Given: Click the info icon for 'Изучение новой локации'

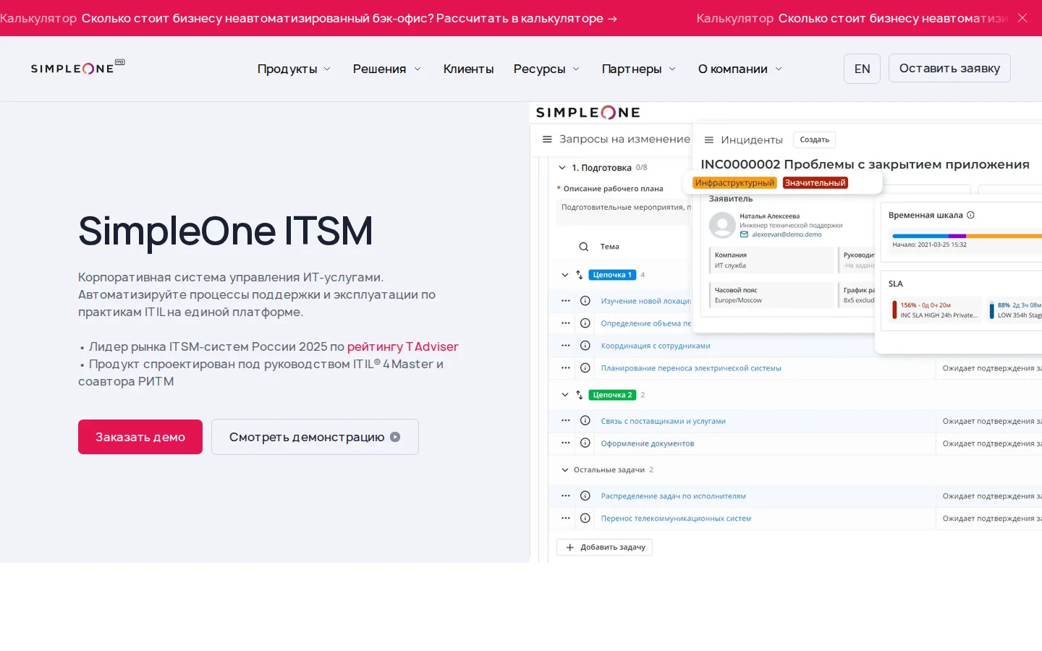Looking at the screenshot, I should (x=585, y=301).
